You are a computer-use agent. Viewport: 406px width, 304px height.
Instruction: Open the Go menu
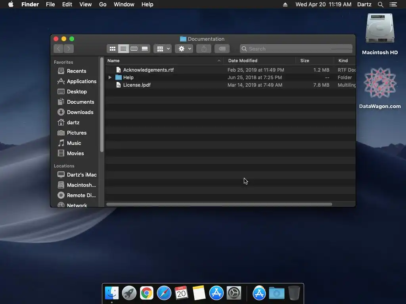(x=103, y=4)
